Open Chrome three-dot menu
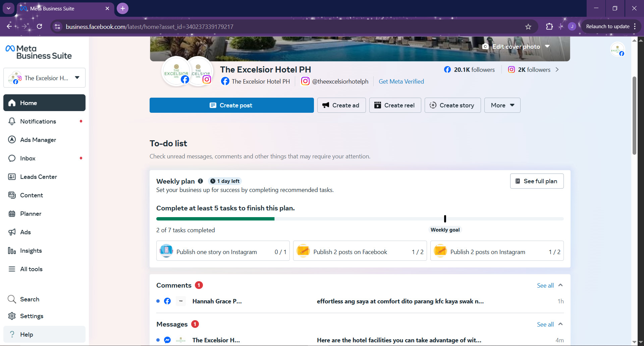This screenshot has width=644, height=346. (x=635, y=27)
